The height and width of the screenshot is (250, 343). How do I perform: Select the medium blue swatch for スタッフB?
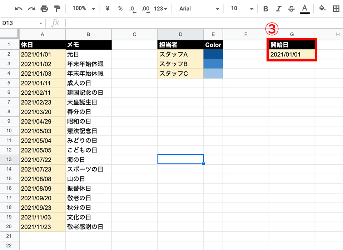pos(213,64)
